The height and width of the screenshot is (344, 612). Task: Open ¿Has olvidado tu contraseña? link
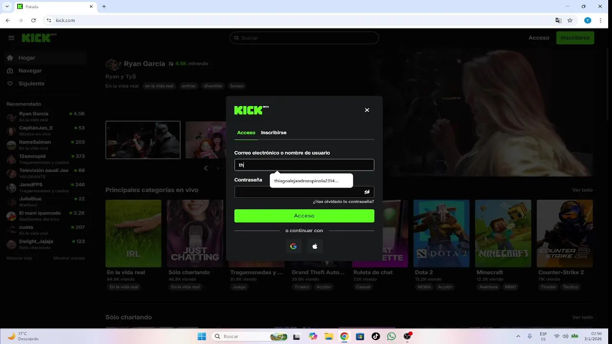[343, 202]
